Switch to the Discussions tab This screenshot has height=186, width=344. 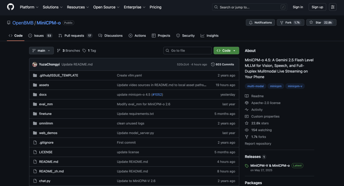point(110,35)
